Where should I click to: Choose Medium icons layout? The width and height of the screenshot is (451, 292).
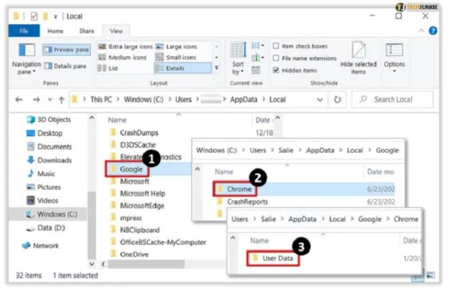click(x=122, y=57)
